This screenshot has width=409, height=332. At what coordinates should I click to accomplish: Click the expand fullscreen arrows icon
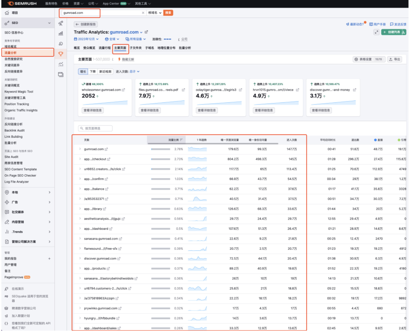coord(376,32)
